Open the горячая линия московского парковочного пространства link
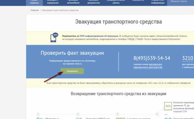Viewport: 194px width, 119px height. tap(148, 66)
